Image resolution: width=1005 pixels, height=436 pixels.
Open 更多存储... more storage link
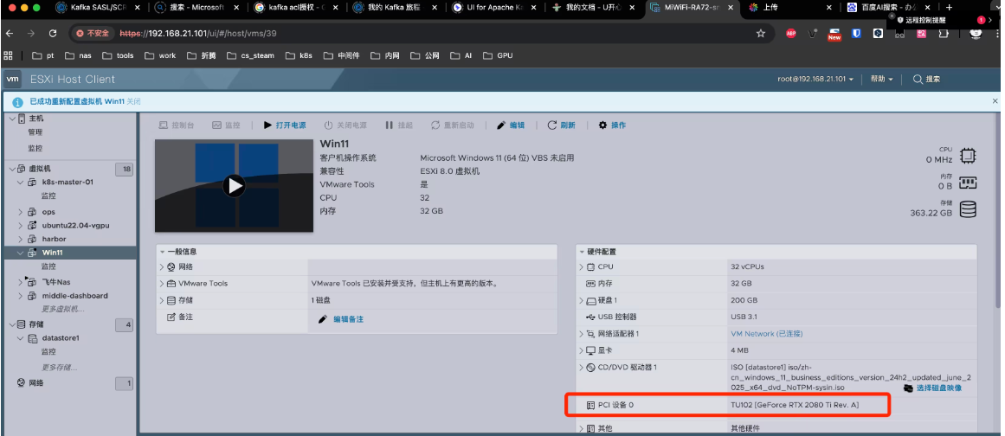pyautogui.click(x=59, y=368)
